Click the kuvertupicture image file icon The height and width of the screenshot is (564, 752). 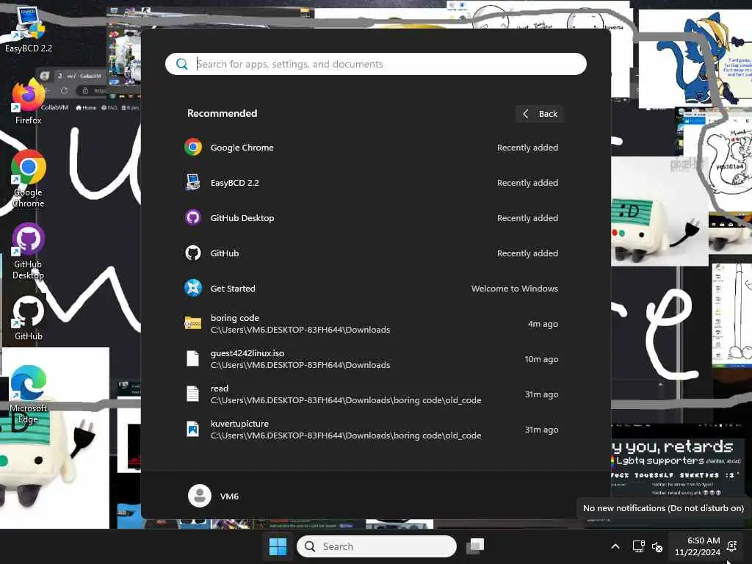click(x=193, y=429)
